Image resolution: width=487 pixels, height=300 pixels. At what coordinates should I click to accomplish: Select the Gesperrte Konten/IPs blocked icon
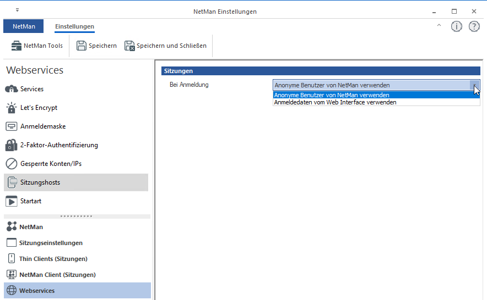click(x=12, y=164)
